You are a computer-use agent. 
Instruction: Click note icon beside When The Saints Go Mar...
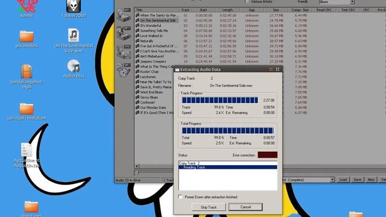tap(138, 15)
